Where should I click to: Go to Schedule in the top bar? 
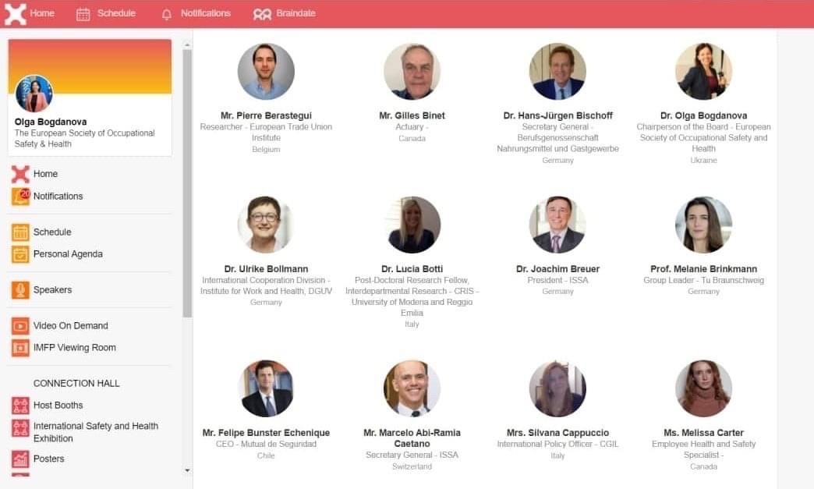pos(106,13)
